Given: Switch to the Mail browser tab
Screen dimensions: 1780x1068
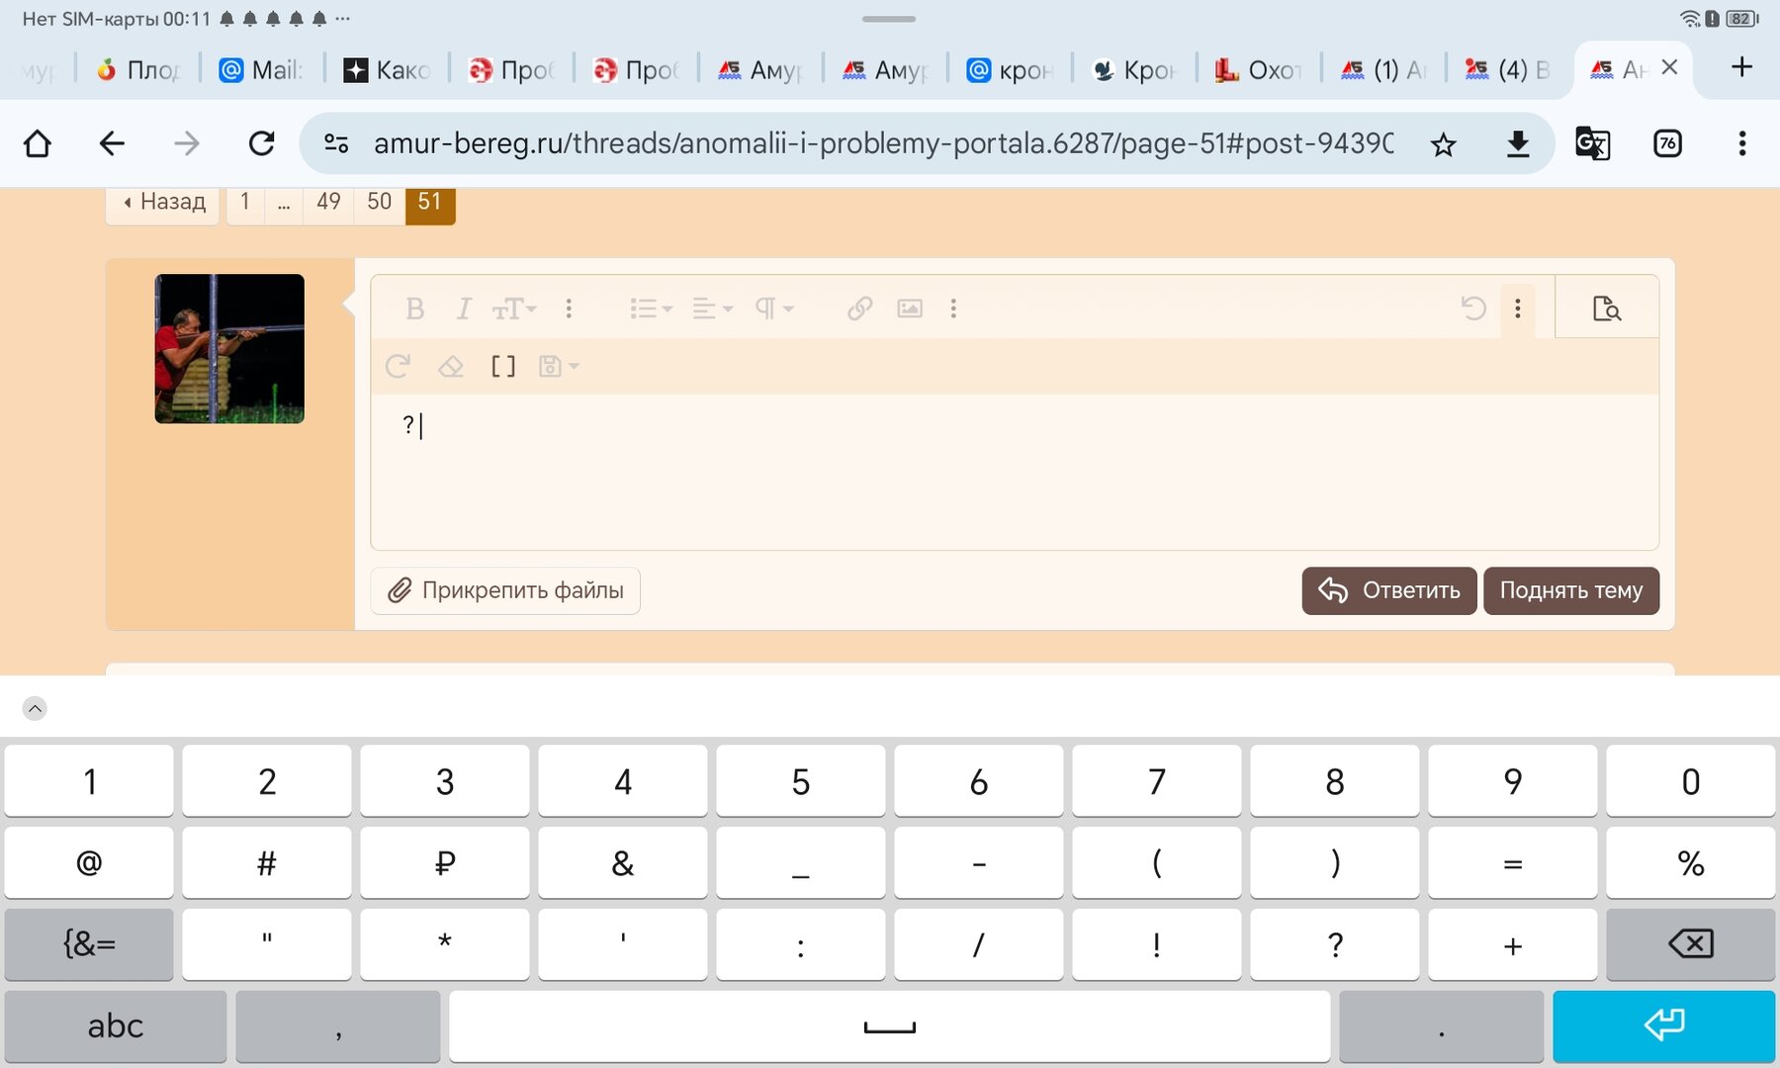Looking at the screenshot, I should 261,69.
